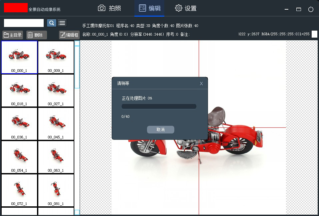Open the 编辑 tab
The height and width of the screenshot is (216, 319).
(149, 8)
